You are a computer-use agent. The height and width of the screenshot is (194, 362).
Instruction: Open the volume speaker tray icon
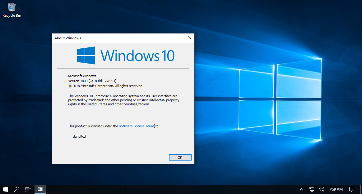coord(321,189)
